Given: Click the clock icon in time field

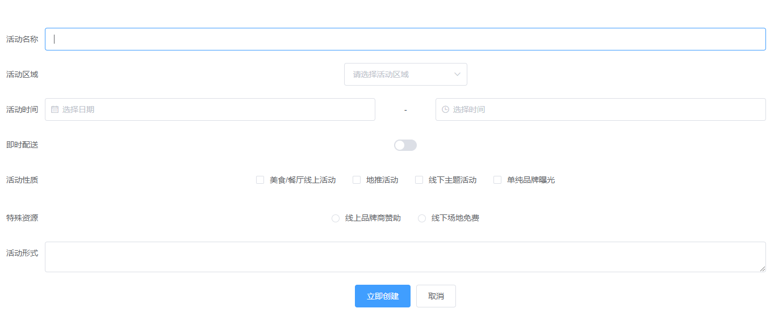Looking at the screenshot, I should click(x=446, y=109).
